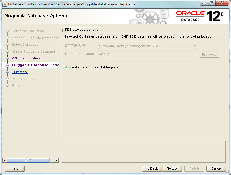Viewport: 231px width, 175px height.
Task: Proceed with the Next button
Action: coord(172,168)
